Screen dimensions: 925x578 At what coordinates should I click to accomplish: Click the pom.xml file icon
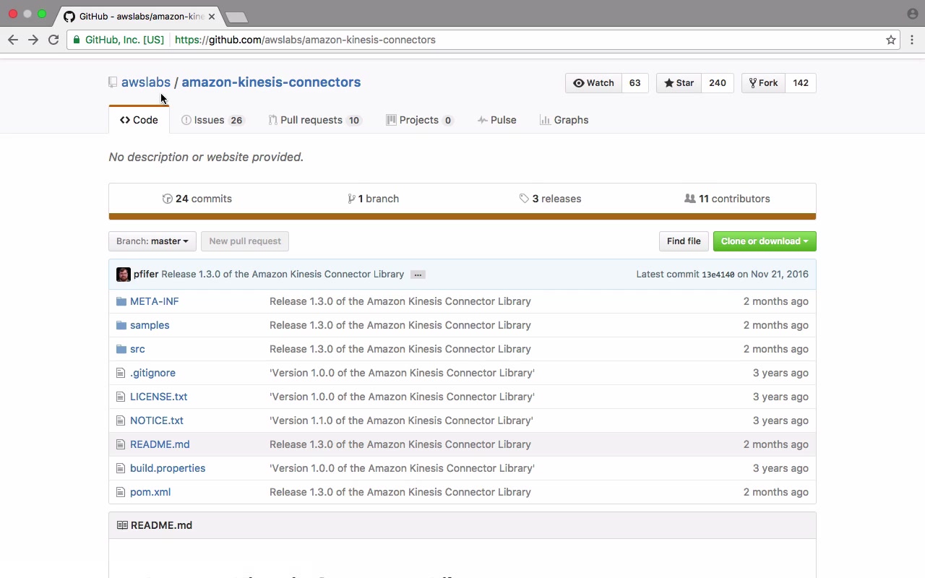(x=121, y=492)
